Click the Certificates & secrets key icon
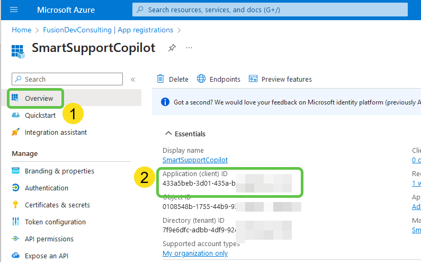The width and height of the screenshot is (421, 262). 15,205
